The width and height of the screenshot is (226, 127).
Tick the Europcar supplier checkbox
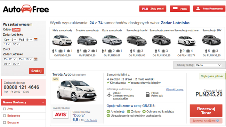5,122
